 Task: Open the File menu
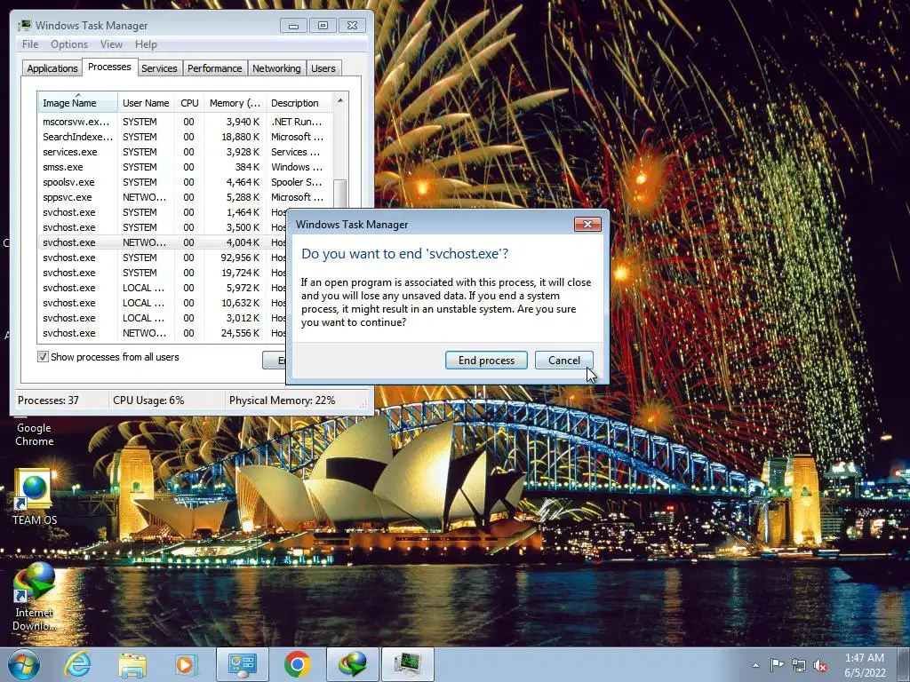coord(30,44)
